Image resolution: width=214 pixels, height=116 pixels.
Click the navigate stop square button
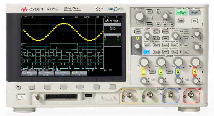pyautogui.click(x=165, y=24)
